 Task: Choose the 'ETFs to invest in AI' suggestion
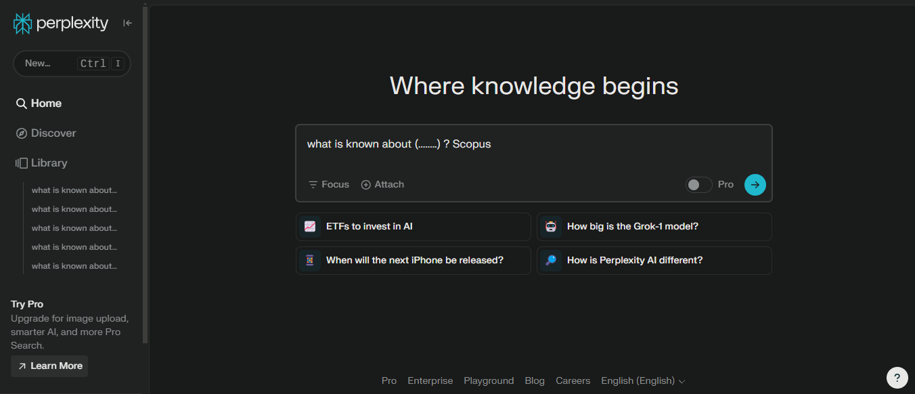414,227
